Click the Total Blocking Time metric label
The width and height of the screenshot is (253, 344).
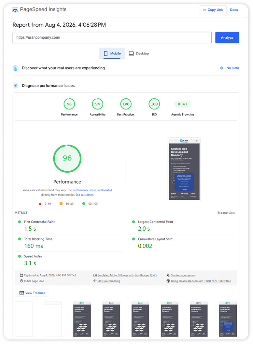pyautogui.click(x=38, y=239)
